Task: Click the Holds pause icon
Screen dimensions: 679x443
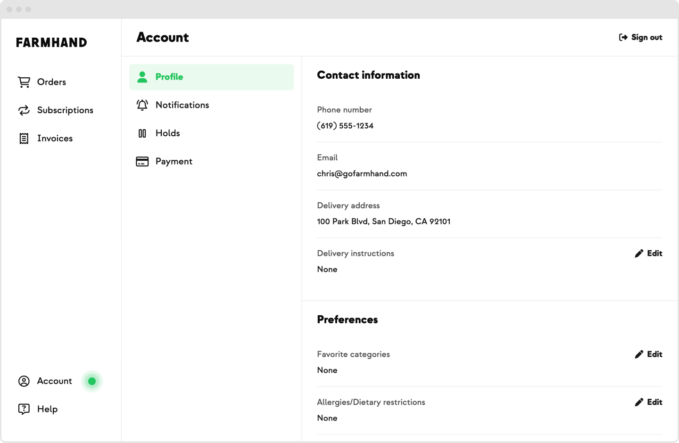Action: point(142,133)
